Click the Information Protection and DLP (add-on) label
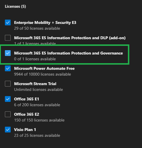 pyautogui.click(x=70, y=38)
